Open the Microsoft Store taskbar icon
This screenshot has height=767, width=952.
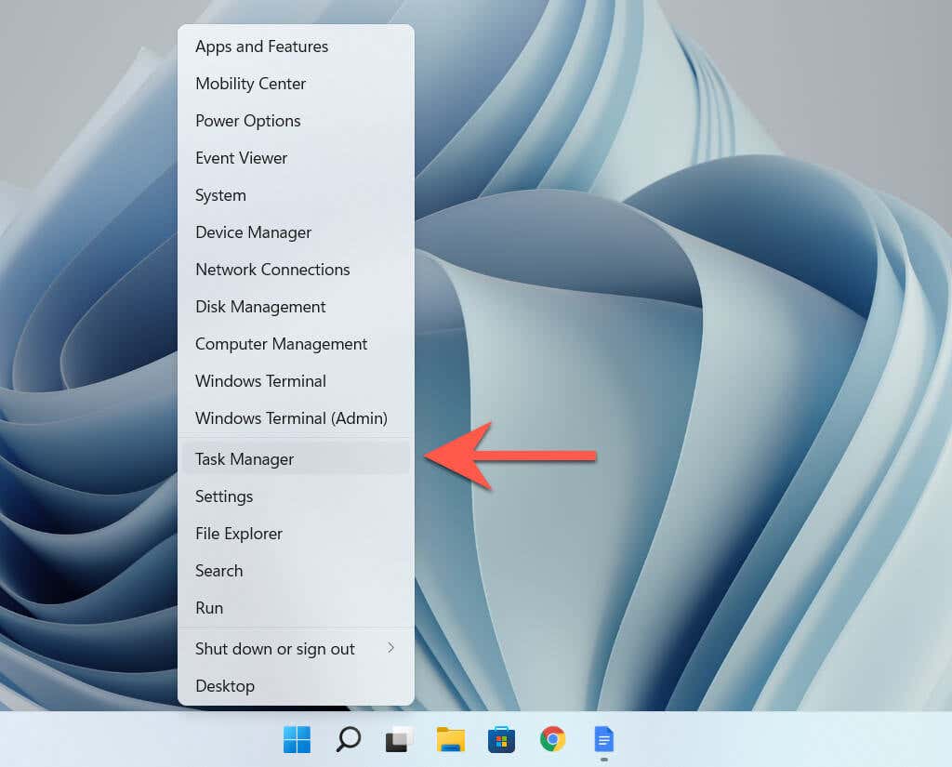pos(501,739)
